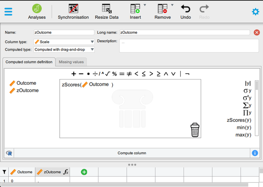Click the three-dot panel divider handle
This screenshot has width=263, height=187.
[x=132, y=165]
